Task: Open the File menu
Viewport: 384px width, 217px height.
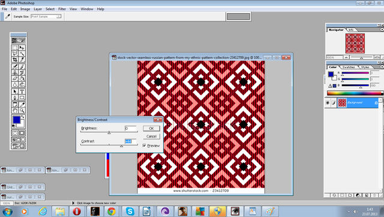Action: pos(4,9)
